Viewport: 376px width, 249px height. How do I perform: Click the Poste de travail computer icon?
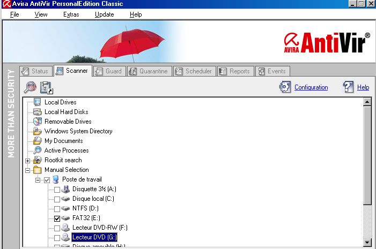56,179
